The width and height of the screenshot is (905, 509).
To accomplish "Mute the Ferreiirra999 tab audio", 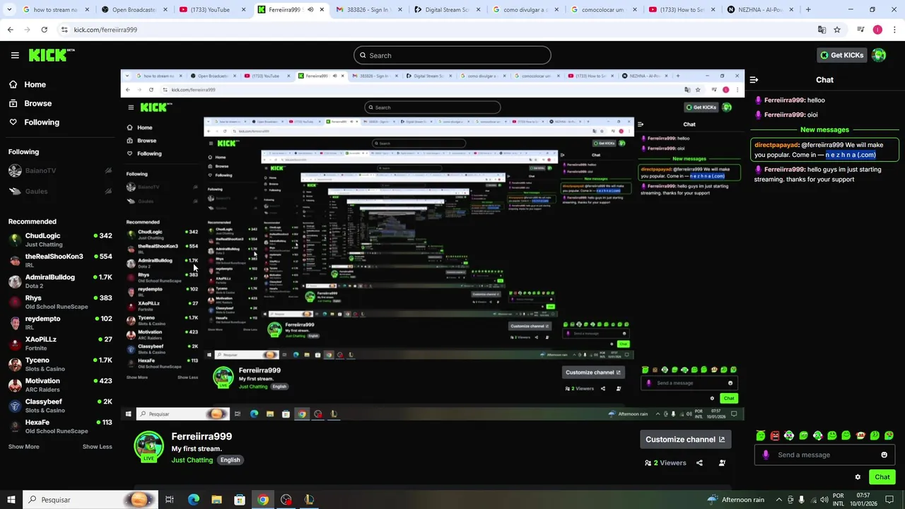I will pos(310,10).
